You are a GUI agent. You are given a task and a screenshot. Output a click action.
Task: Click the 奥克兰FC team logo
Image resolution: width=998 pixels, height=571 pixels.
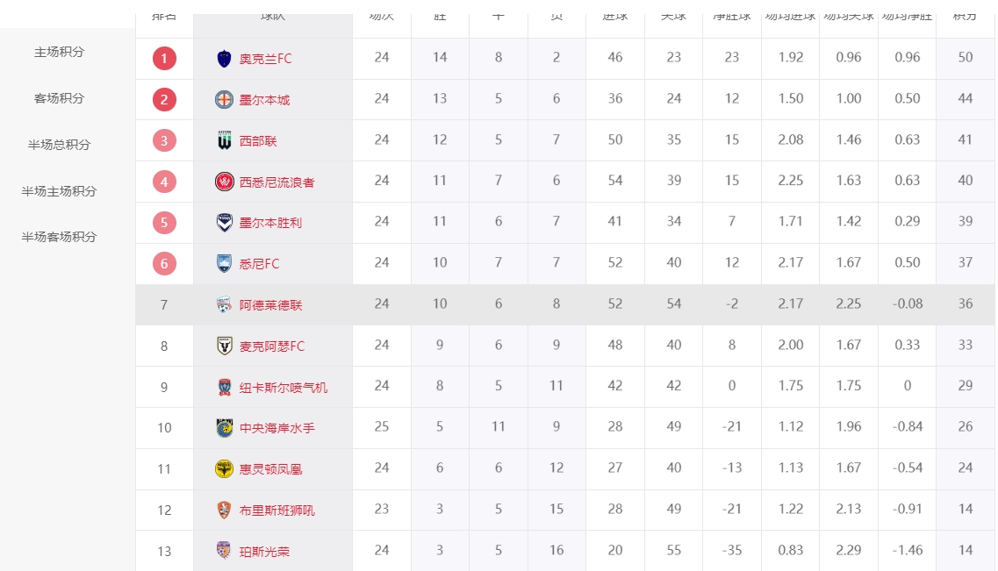click(225, 59)
